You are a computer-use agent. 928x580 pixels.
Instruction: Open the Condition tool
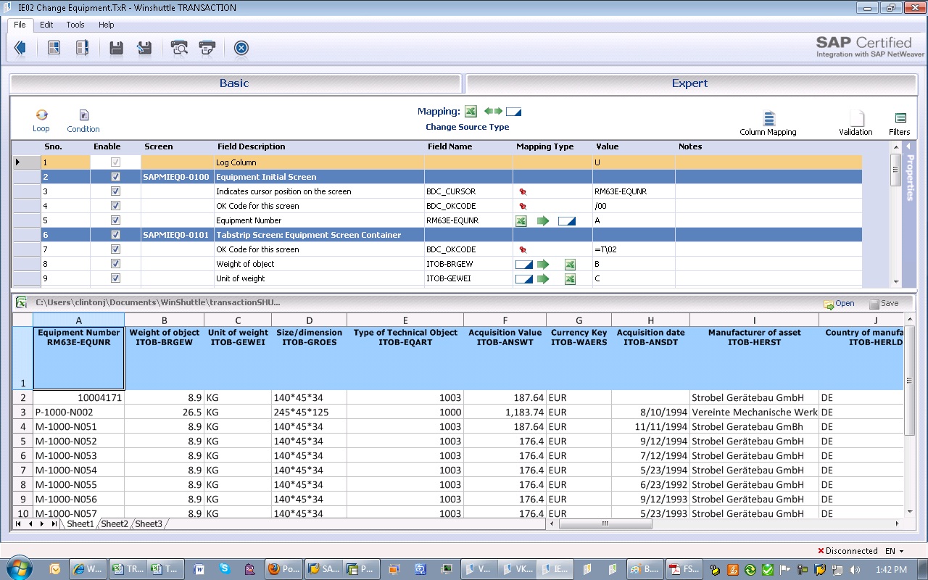pos(83,116)
